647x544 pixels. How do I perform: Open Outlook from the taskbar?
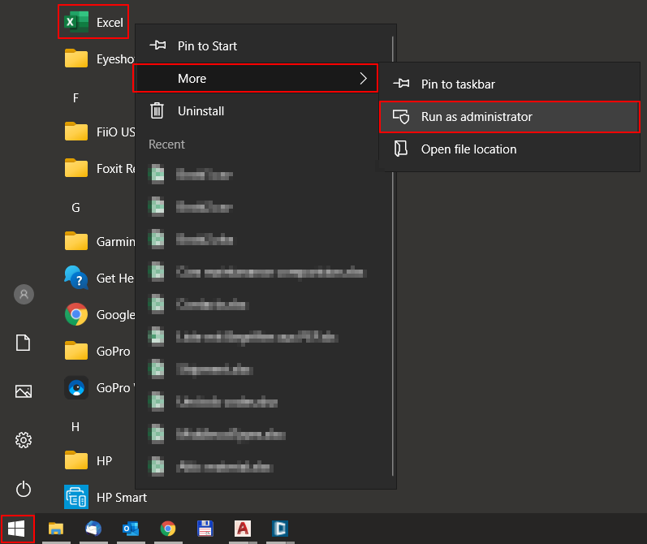pos(130,529)
